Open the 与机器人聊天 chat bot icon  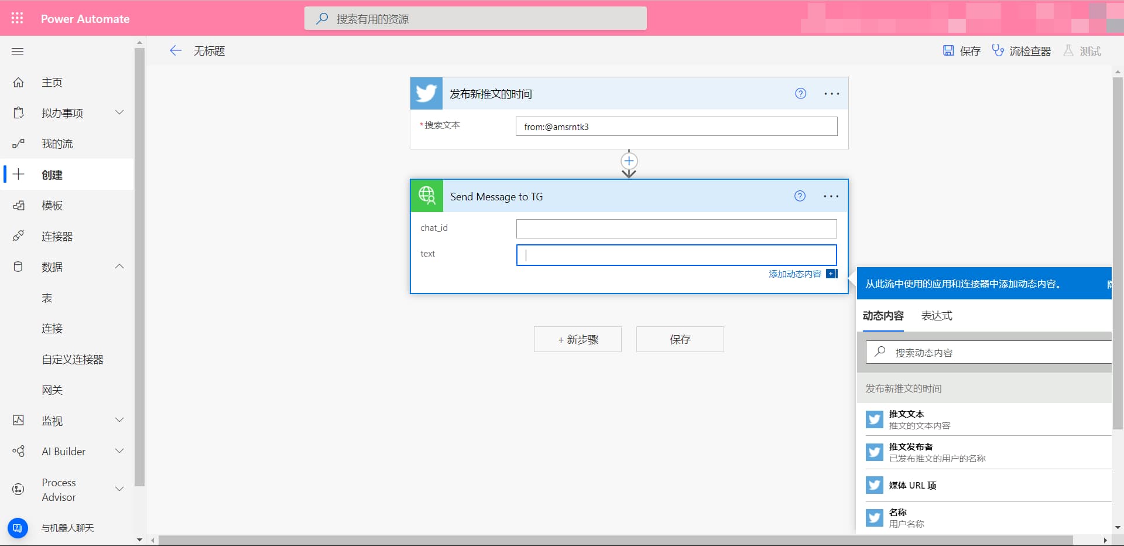pyautogui.click(x=18, y=528)
